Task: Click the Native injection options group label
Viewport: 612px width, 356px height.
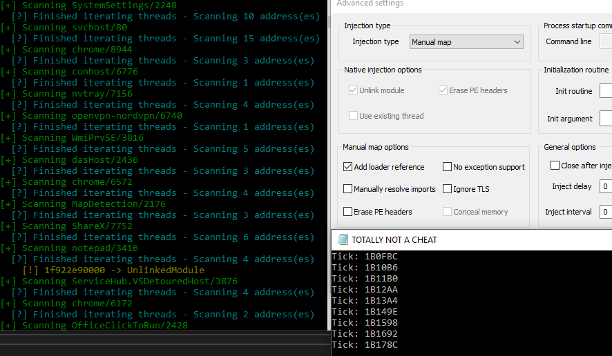Action: tap(383, 70)
